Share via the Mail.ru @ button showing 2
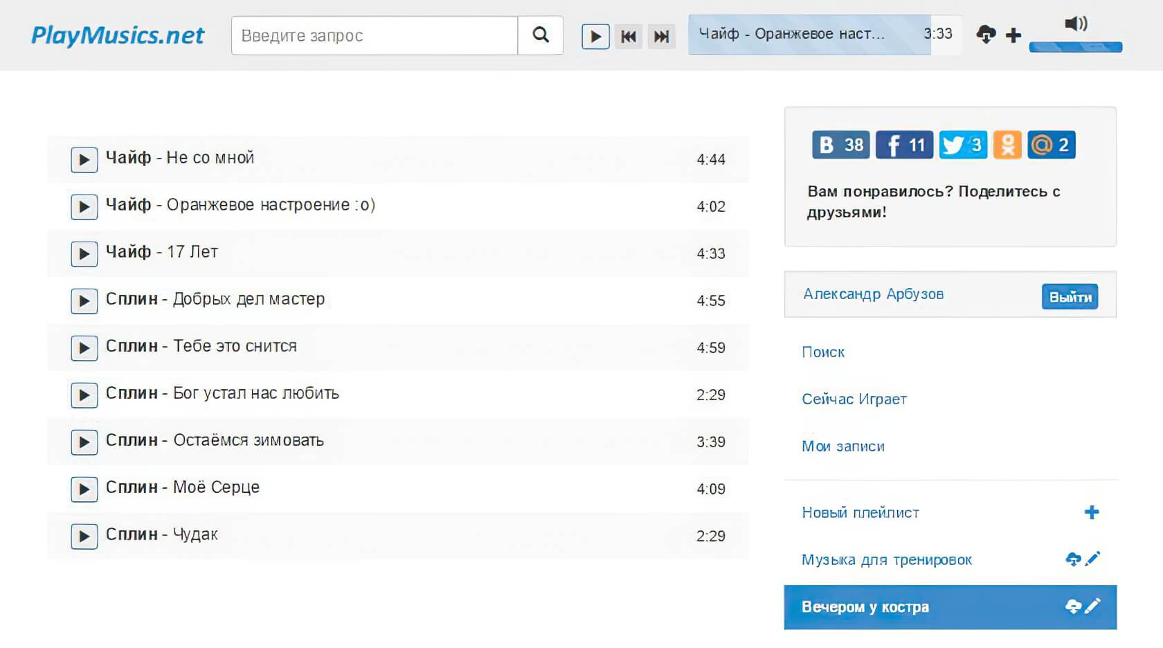The width and height of the screenshot is (1163, 648). (x=1051, y=145)
